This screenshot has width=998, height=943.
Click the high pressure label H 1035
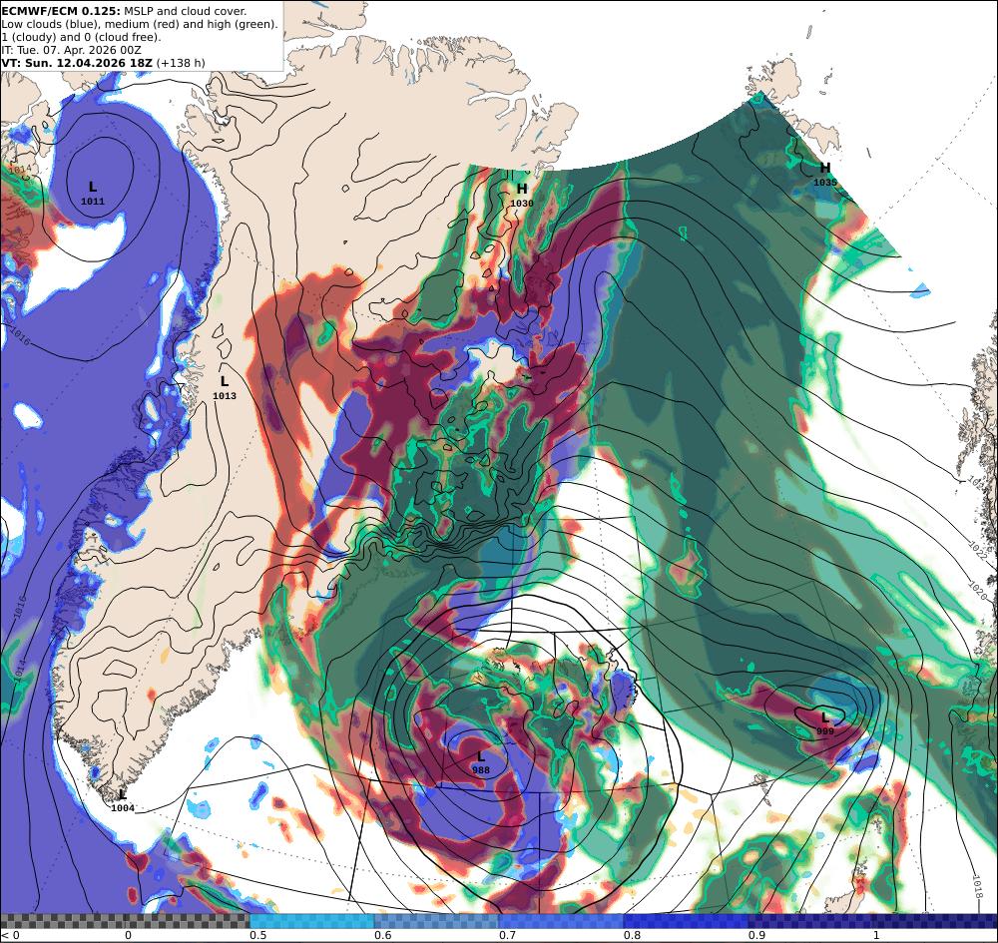click(x=825, y=174)
